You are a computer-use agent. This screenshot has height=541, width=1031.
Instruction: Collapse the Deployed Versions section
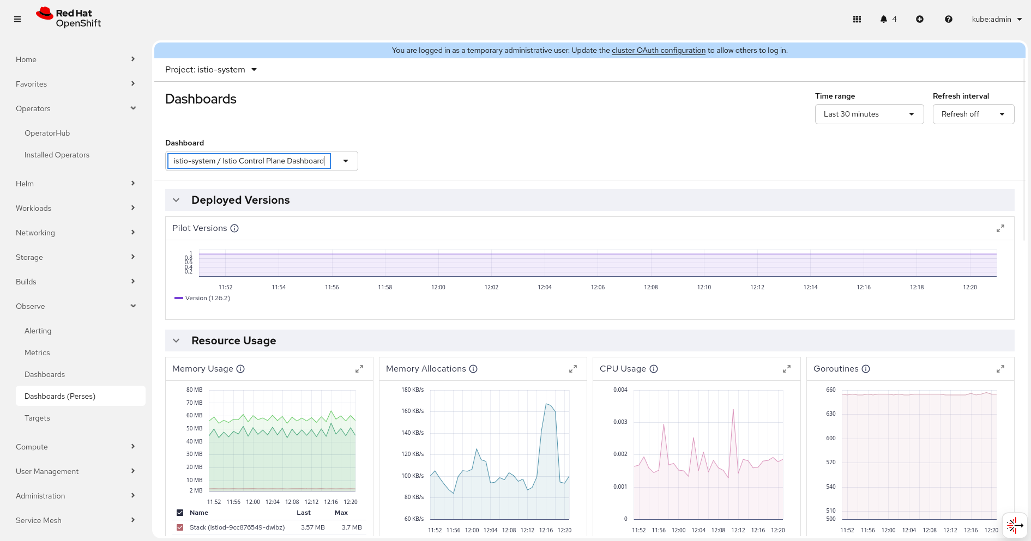[x=176, y=200]
